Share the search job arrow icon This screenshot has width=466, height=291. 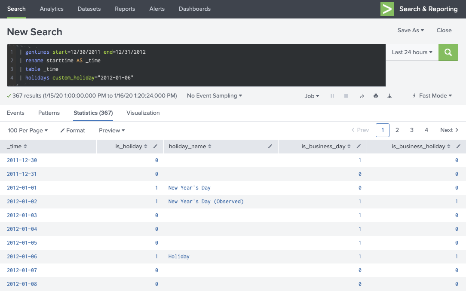tap(362, 96)
